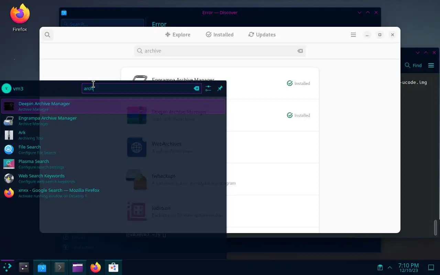Open the hamburger main menu in Software window
Image resolution: width=440 pixels, height=275 pixels.
(x=353, y=35)
